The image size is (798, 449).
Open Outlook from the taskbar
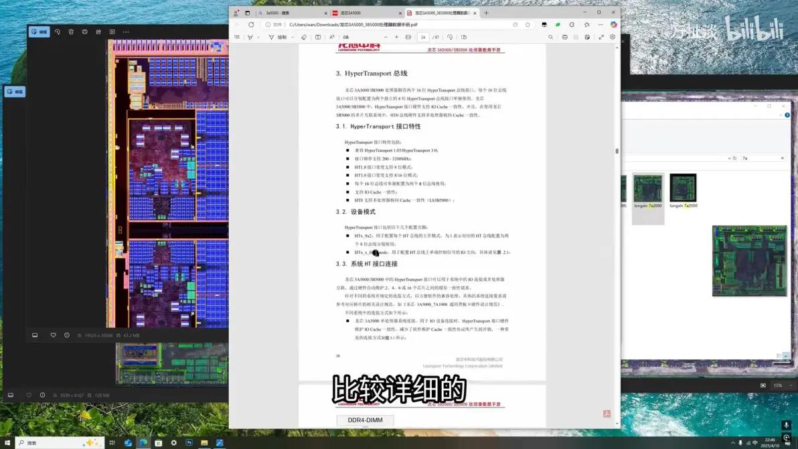click(x=128, y=443)
